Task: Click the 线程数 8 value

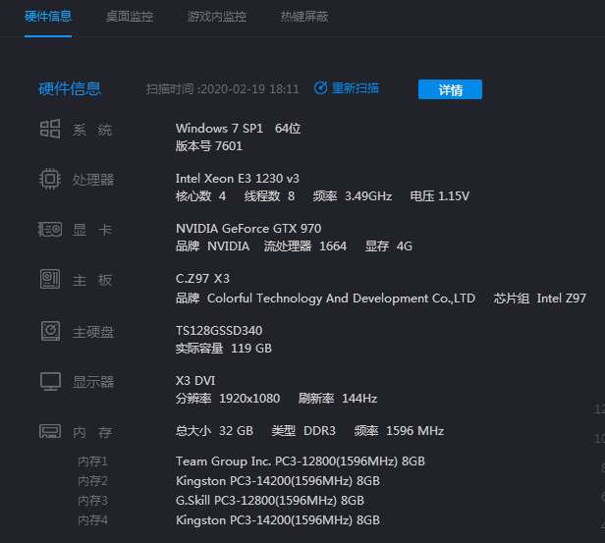Action: click(269, 196)
